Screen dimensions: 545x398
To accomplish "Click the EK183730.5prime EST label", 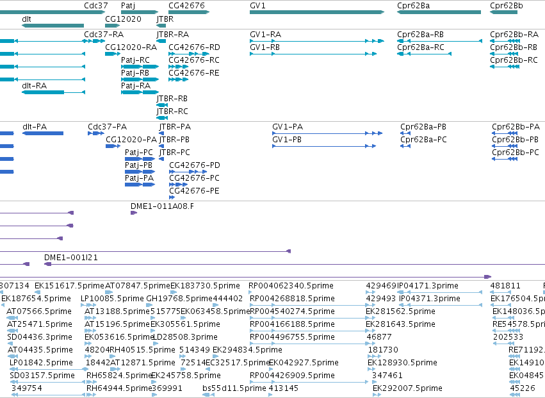I will 205,286.
